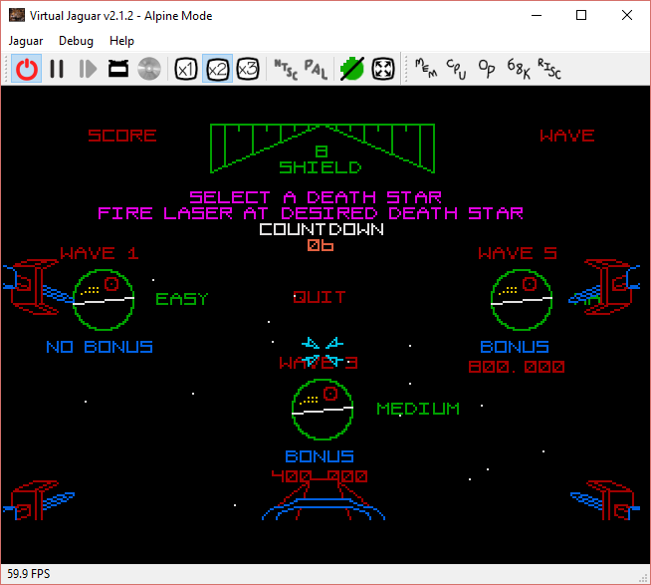Open the 68K disassembly browser
651x585 pixels.
pos(519,69)
